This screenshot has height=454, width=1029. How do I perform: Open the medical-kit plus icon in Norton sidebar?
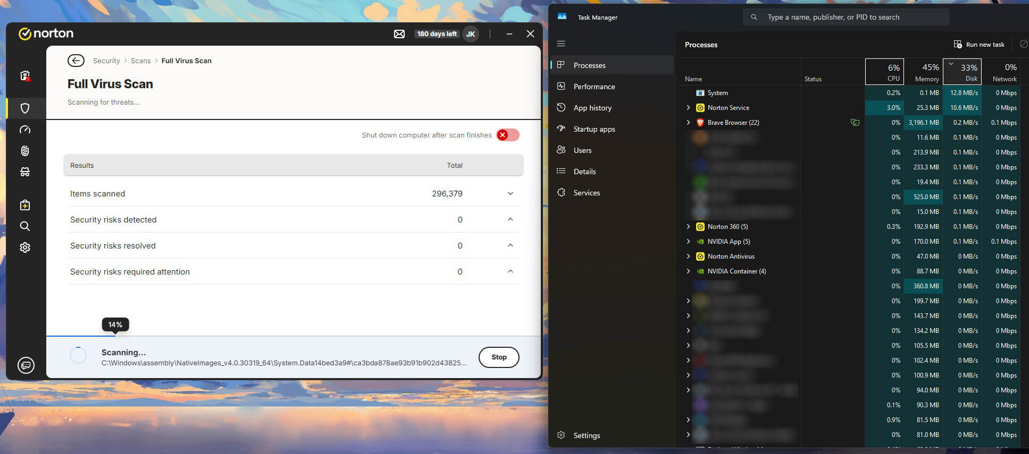(x=25, y=205)
